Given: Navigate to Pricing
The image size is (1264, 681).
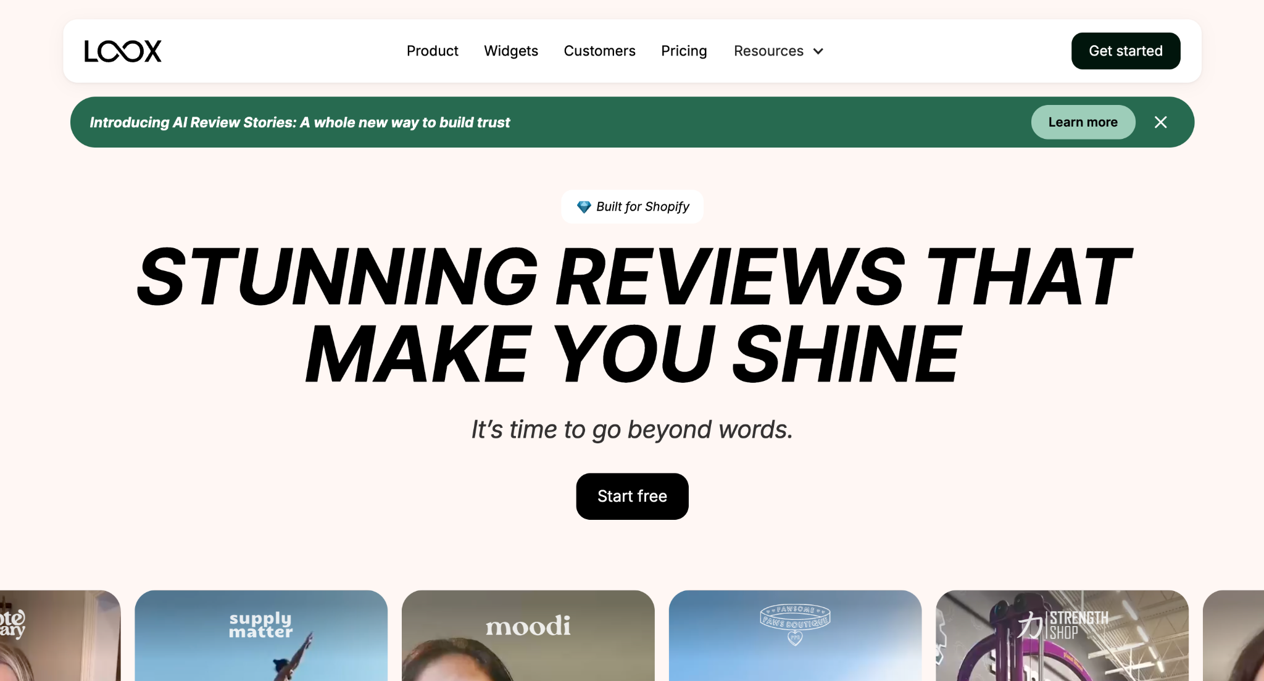Looking at the screenshot, I should (x=684, y=51).
